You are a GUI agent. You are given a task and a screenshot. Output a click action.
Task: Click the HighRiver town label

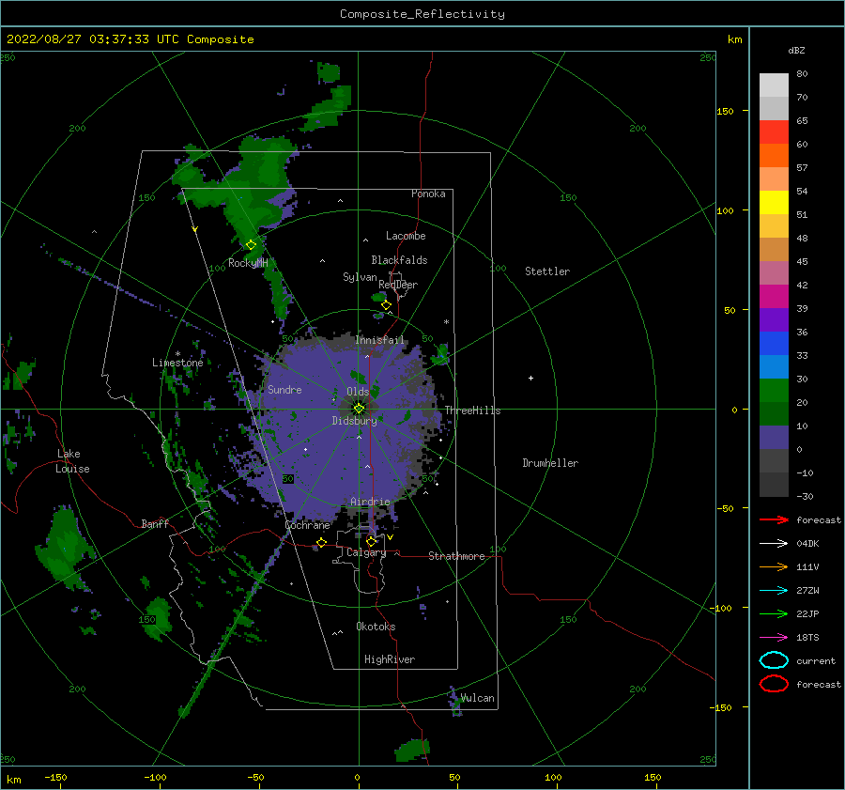point(390,659)
